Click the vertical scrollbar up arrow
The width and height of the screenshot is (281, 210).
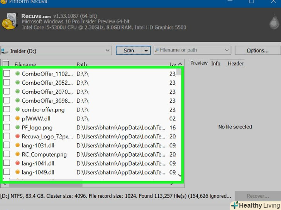tap(180, 64)
